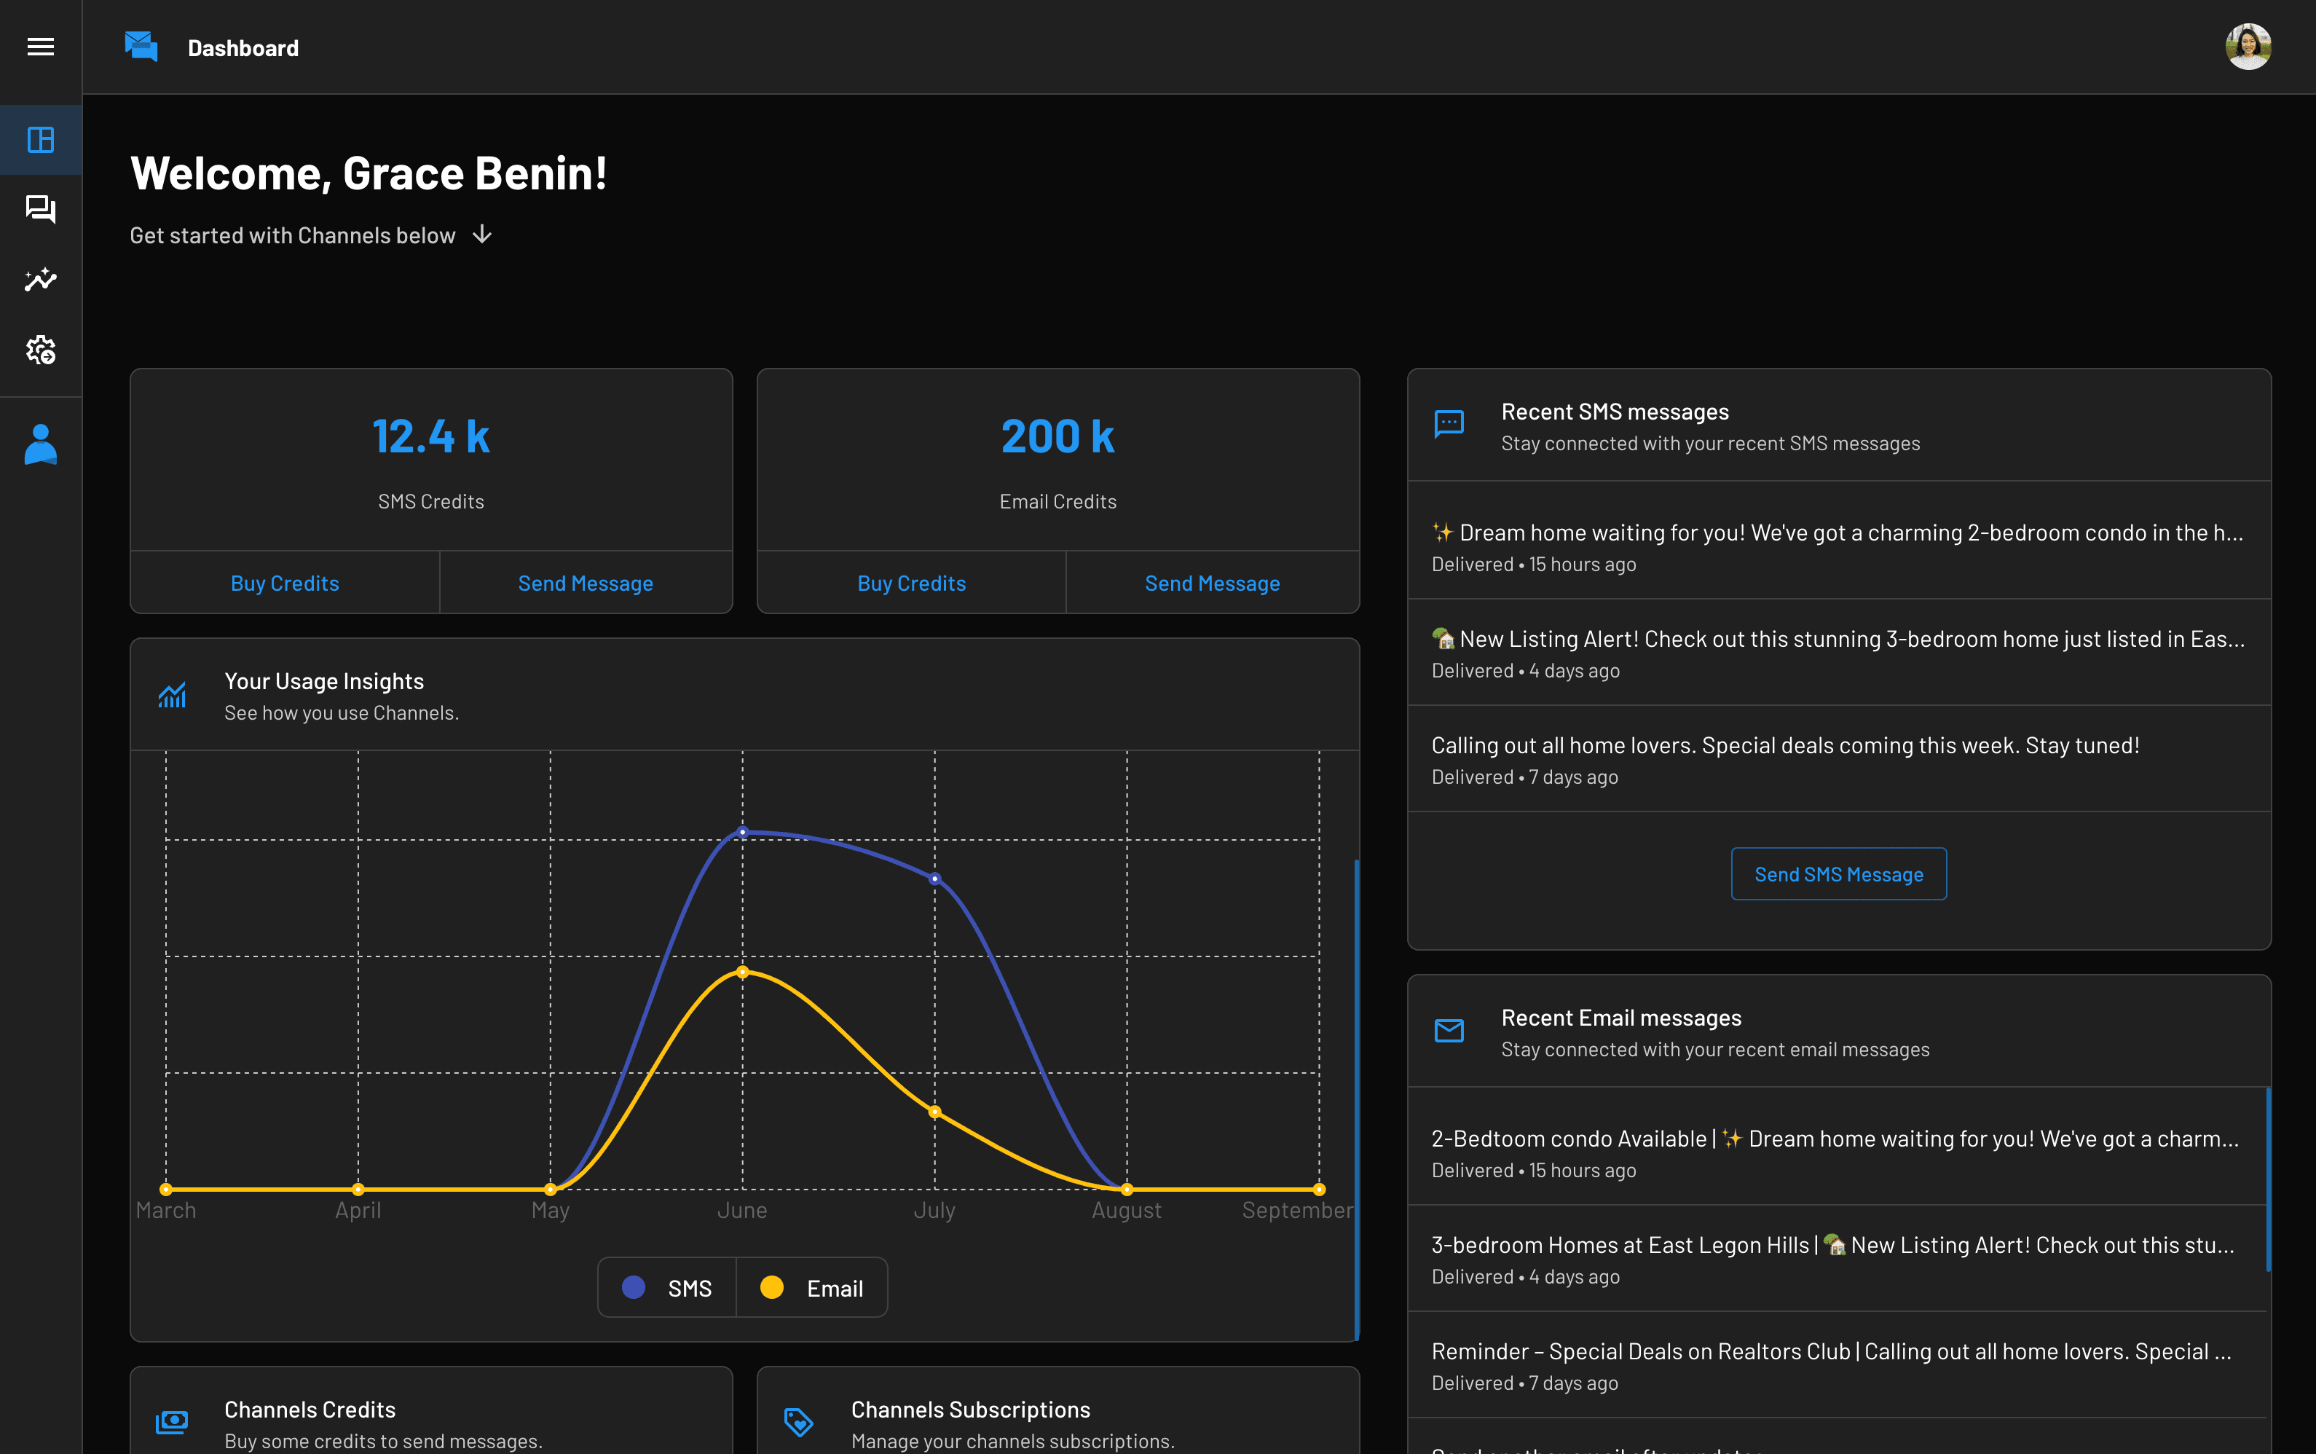Click the hamburger menu icon top-left
The height and width of the screenshot is (1454, 2316).
point(40,45)
